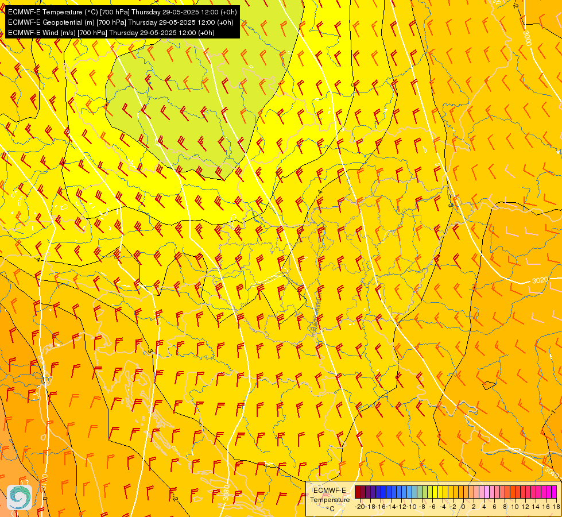Click the -16 value on the legend scale
The width and height of the screenshot is (562, 517).
tap(381, 507)
